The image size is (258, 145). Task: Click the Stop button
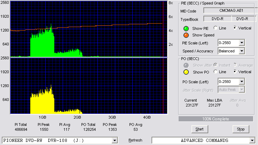[241, 129]
